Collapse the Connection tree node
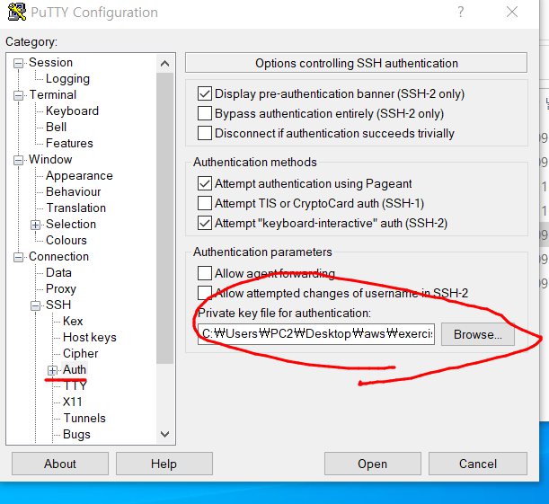 point(18,257)
